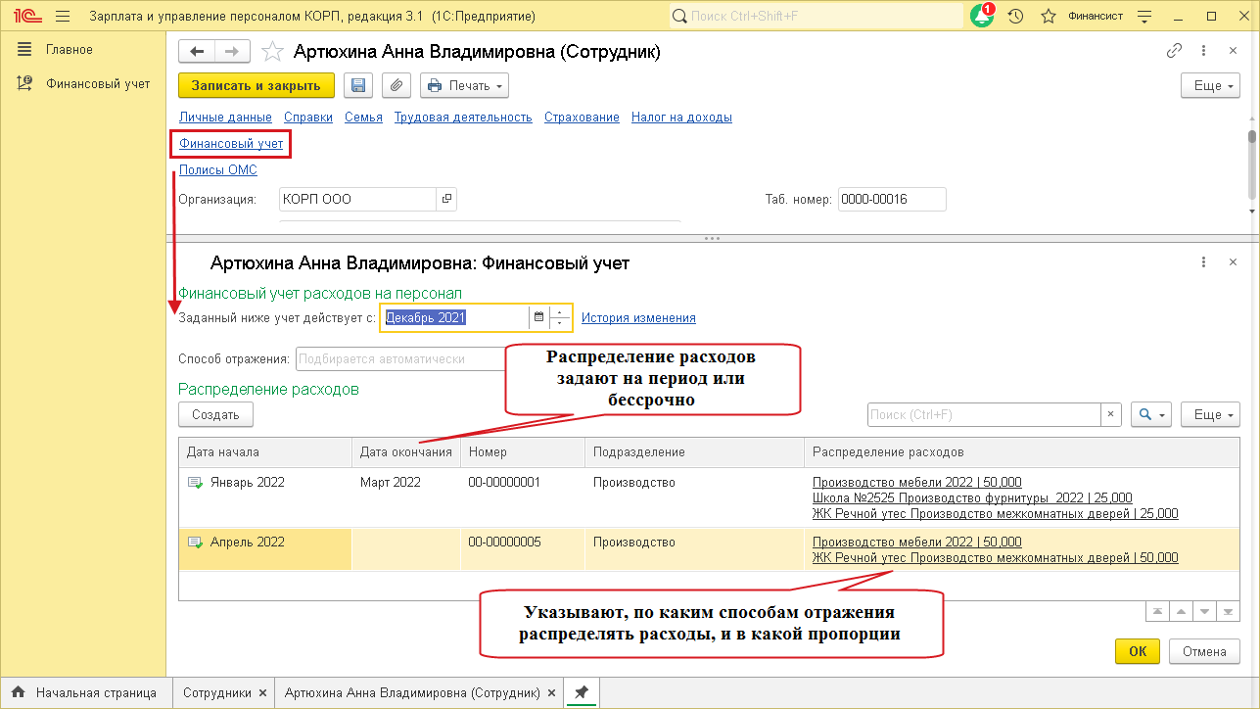
Task: Click the Создать button
Action: click(215, 414)
